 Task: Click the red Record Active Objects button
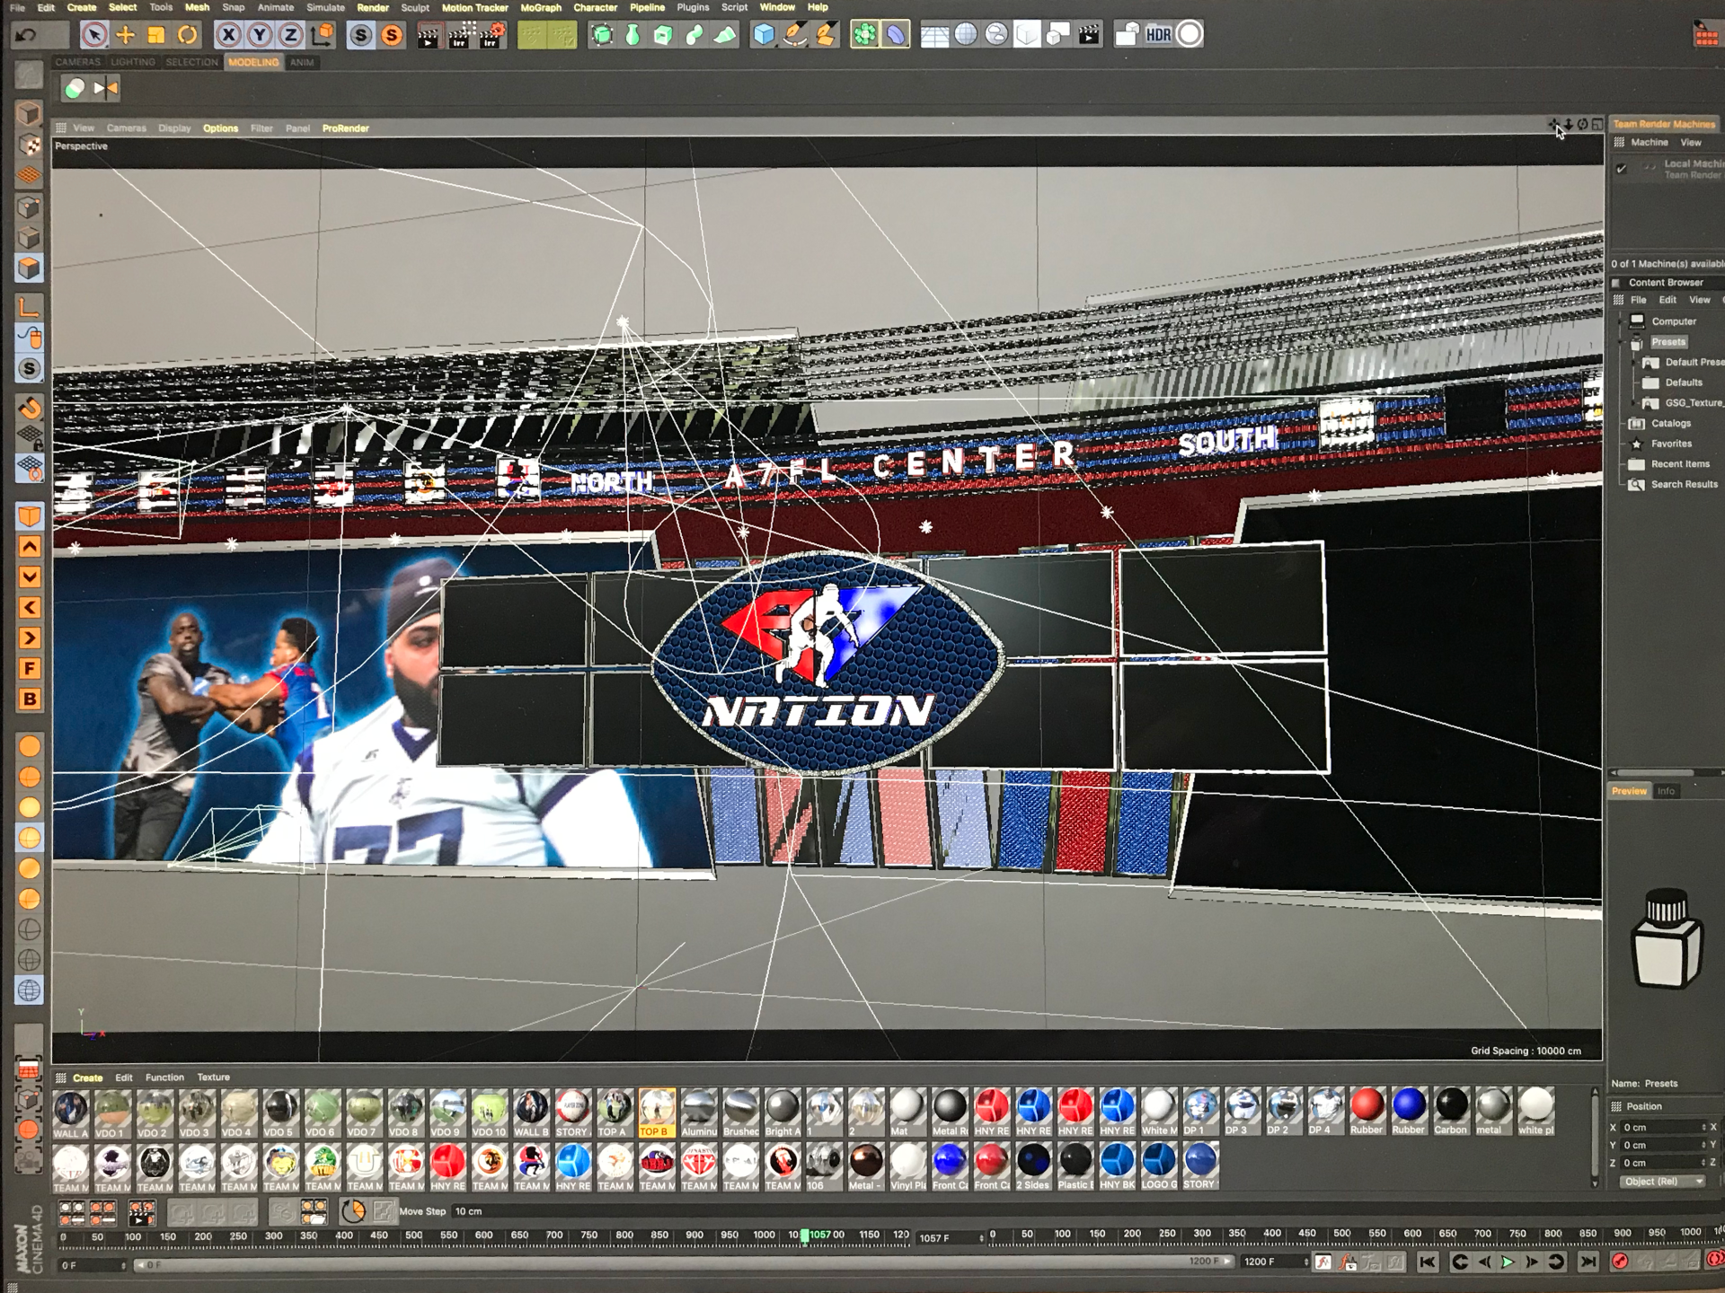point(1619,1262)
